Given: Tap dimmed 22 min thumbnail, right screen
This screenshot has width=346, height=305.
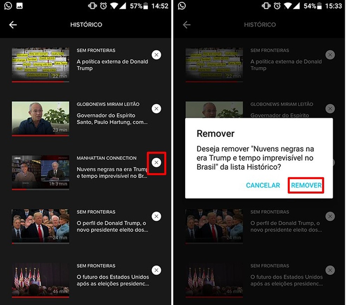Looking at the screenshot, I should point(214,65).
